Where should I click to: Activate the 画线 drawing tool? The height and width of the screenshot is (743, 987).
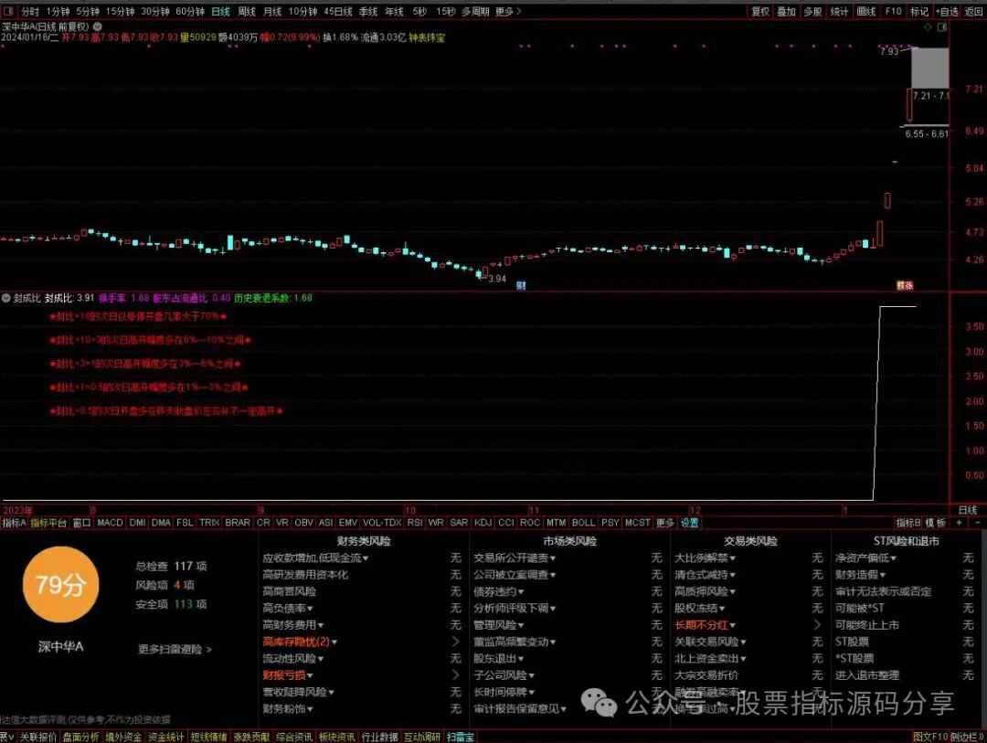(866, 11)
